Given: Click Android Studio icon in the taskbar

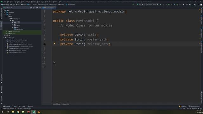Looking at the screenshot, I should click(x=34, y=112).
